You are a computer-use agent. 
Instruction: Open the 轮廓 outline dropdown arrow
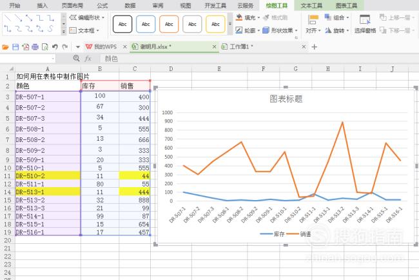[x=258, y=31]
